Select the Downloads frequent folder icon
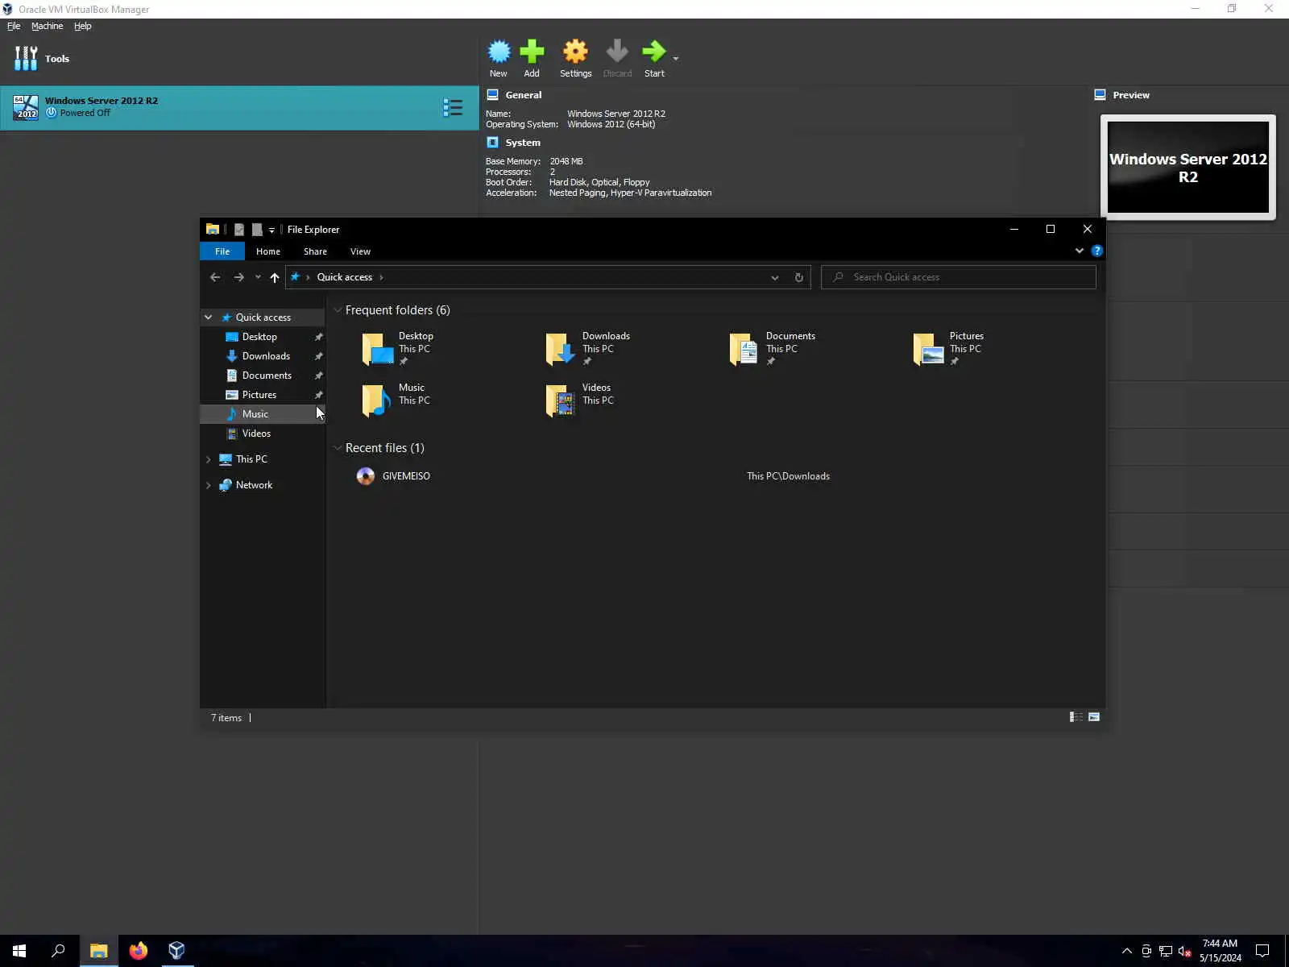This screenshot has height=967, width=1289. pyautogui.click(x=561, y=349)
